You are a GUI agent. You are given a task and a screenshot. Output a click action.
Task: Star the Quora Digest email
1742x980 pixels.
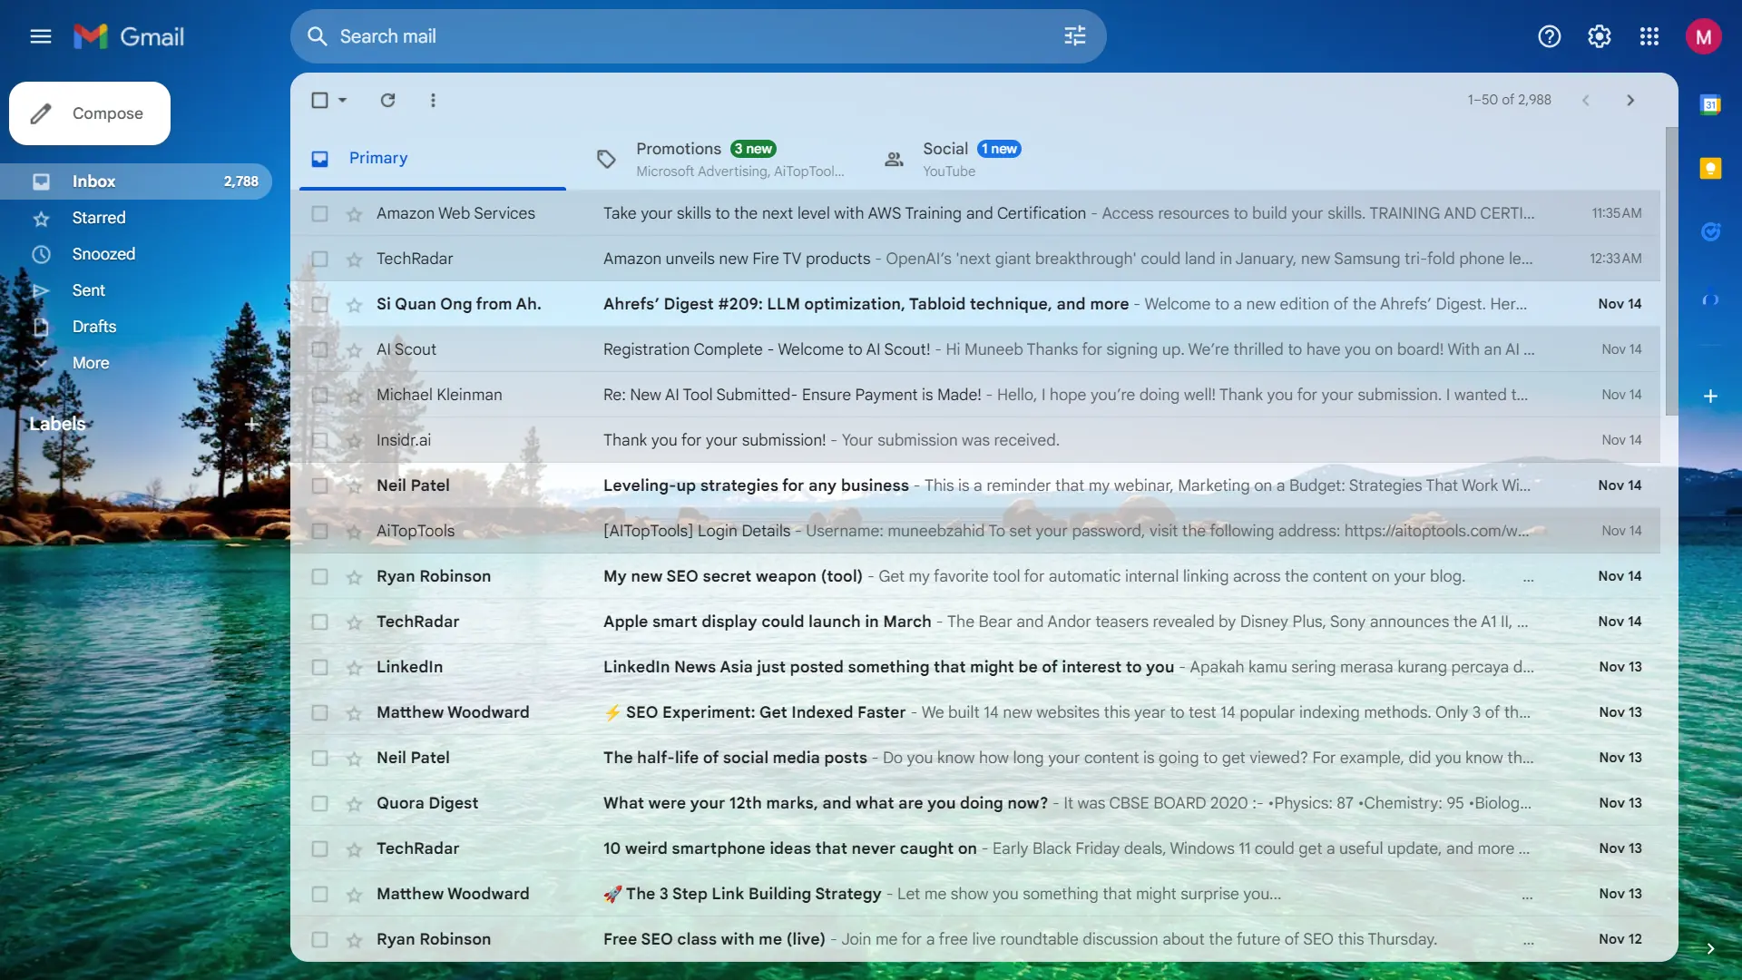354,804
